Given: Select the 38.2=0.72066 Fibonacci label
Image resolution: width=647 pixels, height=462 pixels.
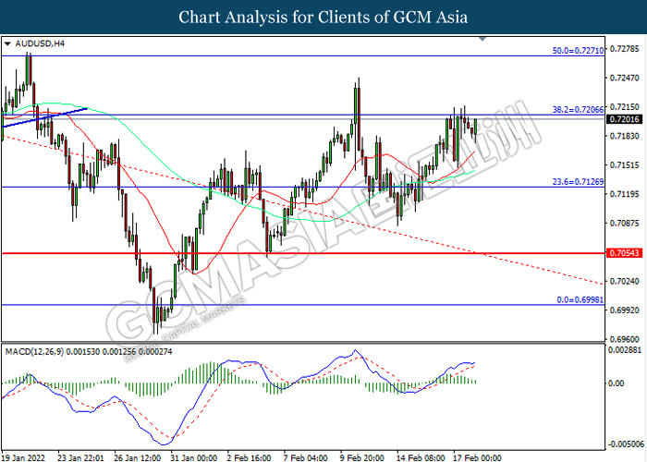Looking at the screenshot, I should [578, 109].
